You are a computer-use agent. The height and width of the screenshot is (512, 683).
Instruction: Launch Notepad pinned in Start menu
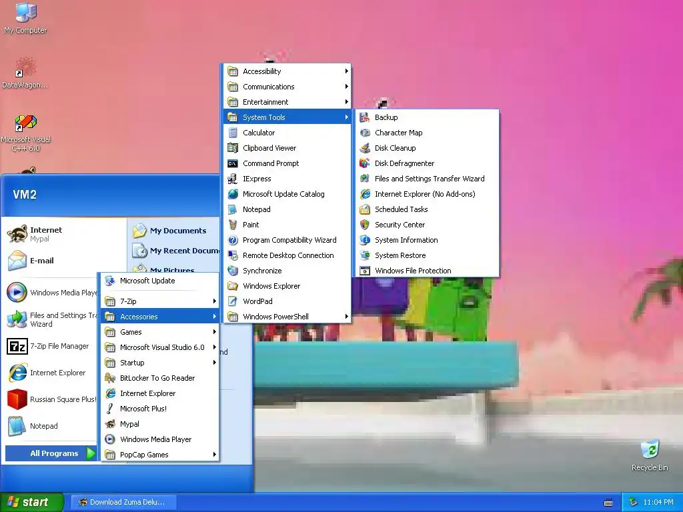[x=50, y=426]
